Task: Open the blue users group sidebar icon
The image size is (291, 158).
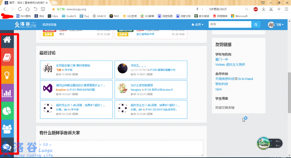Action: pyautogui.click(x=7, y=128)
